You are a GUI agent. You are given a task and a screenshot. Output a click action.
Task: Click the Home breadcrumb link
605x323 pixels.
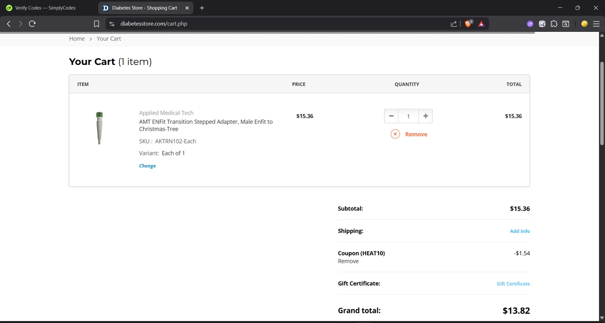pyautogui.click(x=77, y=39)
